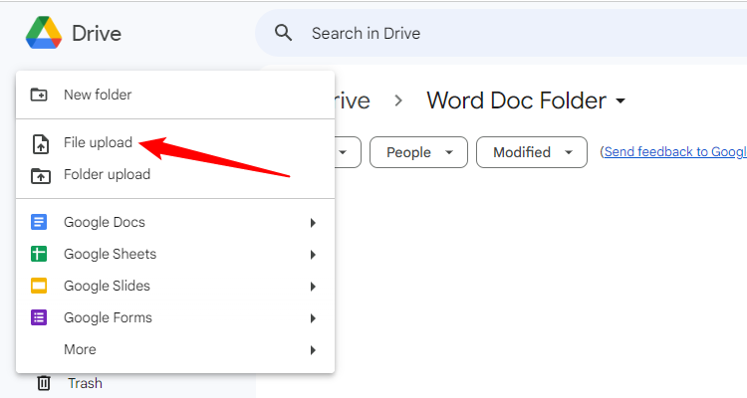Click the green Google Sheets icon
This screenshot has height=398, width=747.
(40, 254)
